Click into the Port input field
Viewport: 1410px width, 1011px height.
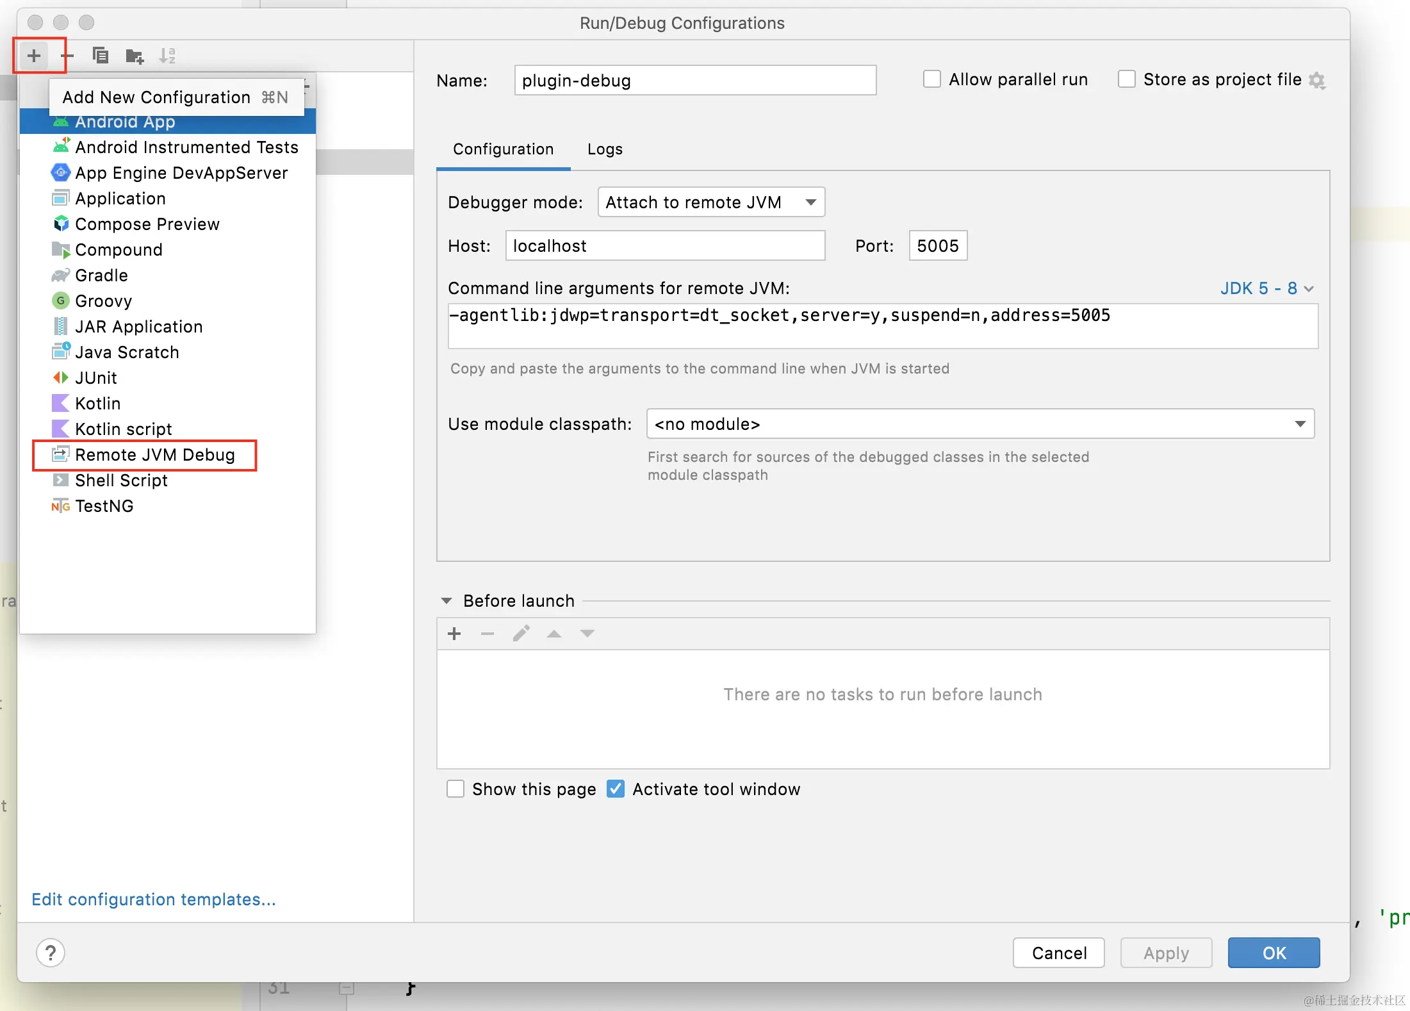tap(937, 246)
